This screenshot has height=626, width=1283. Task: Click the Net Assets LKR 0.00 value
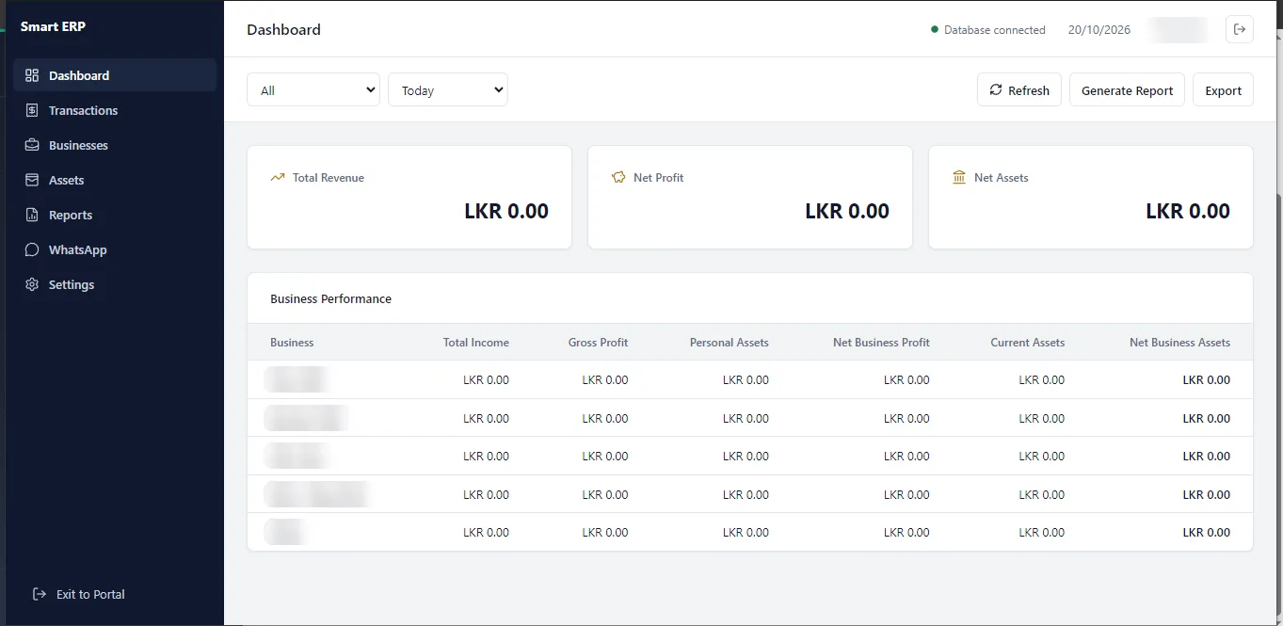coord(1188,211)
